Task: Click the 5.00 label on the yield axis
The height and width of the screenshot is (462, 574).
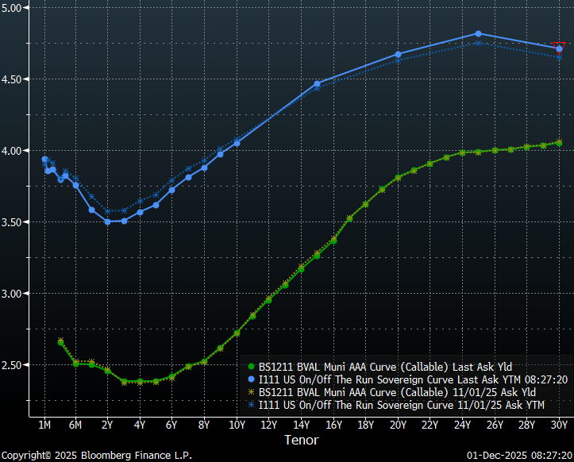Action: click(13, 8)
